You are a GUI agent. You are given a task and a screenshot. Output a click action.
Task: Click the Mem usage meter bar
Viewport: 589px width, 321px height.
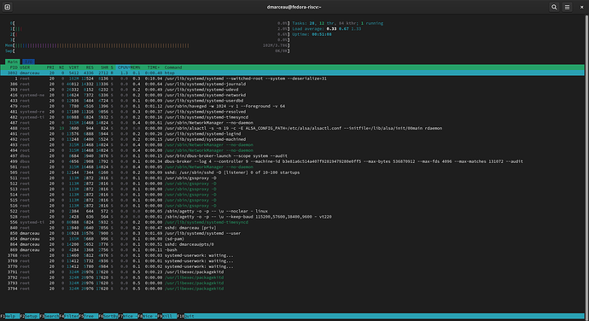click(147, 45)
